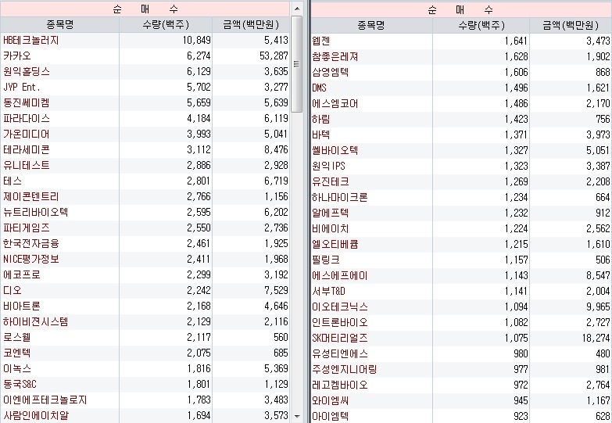612x423 pixels.
Task: Select the 유성티엔에스 stock name
Action: pos(339,353)
